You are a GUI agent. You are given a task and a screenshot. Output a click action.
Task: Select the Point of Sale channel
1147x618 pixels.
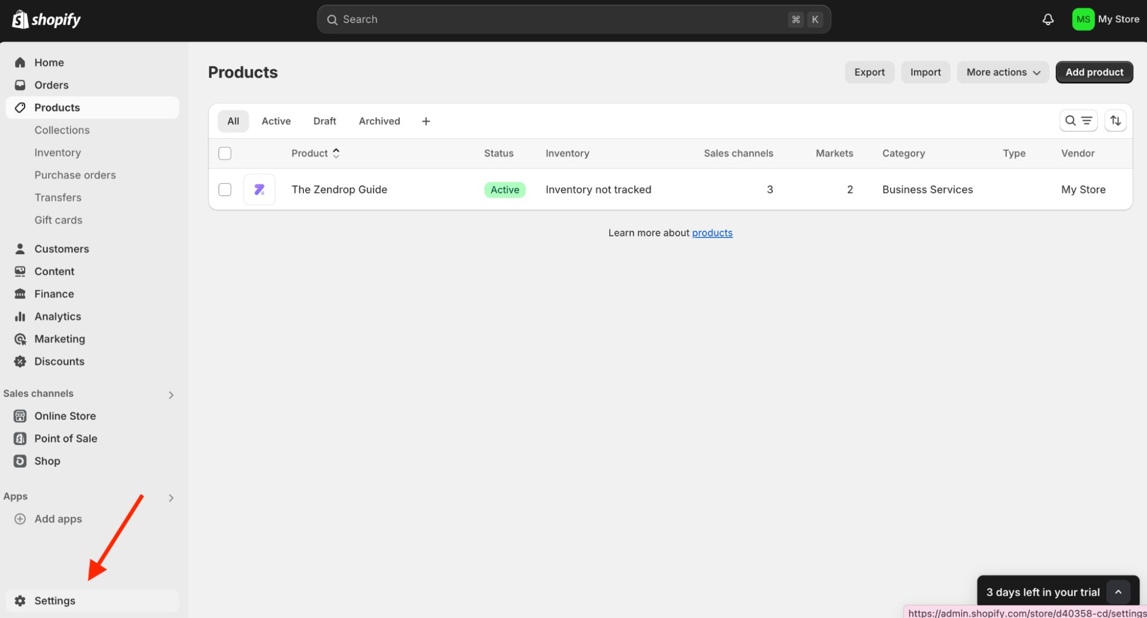pos(65,438)
